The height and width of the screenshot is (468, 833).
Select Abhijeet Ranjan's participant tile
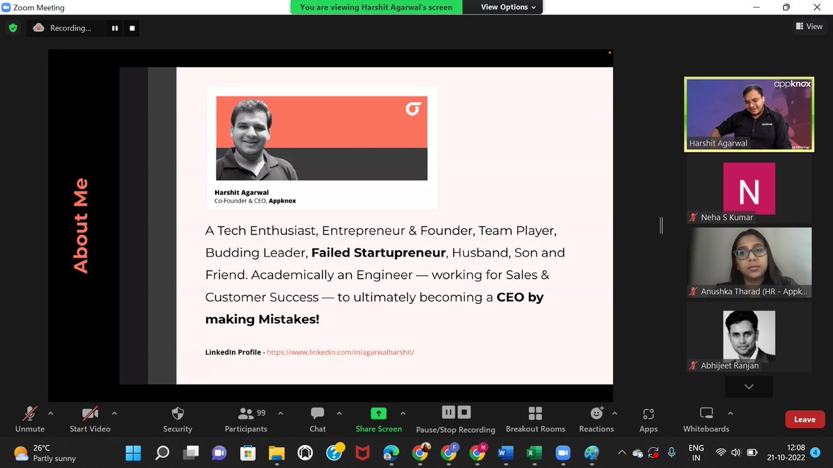click(748, 338)
